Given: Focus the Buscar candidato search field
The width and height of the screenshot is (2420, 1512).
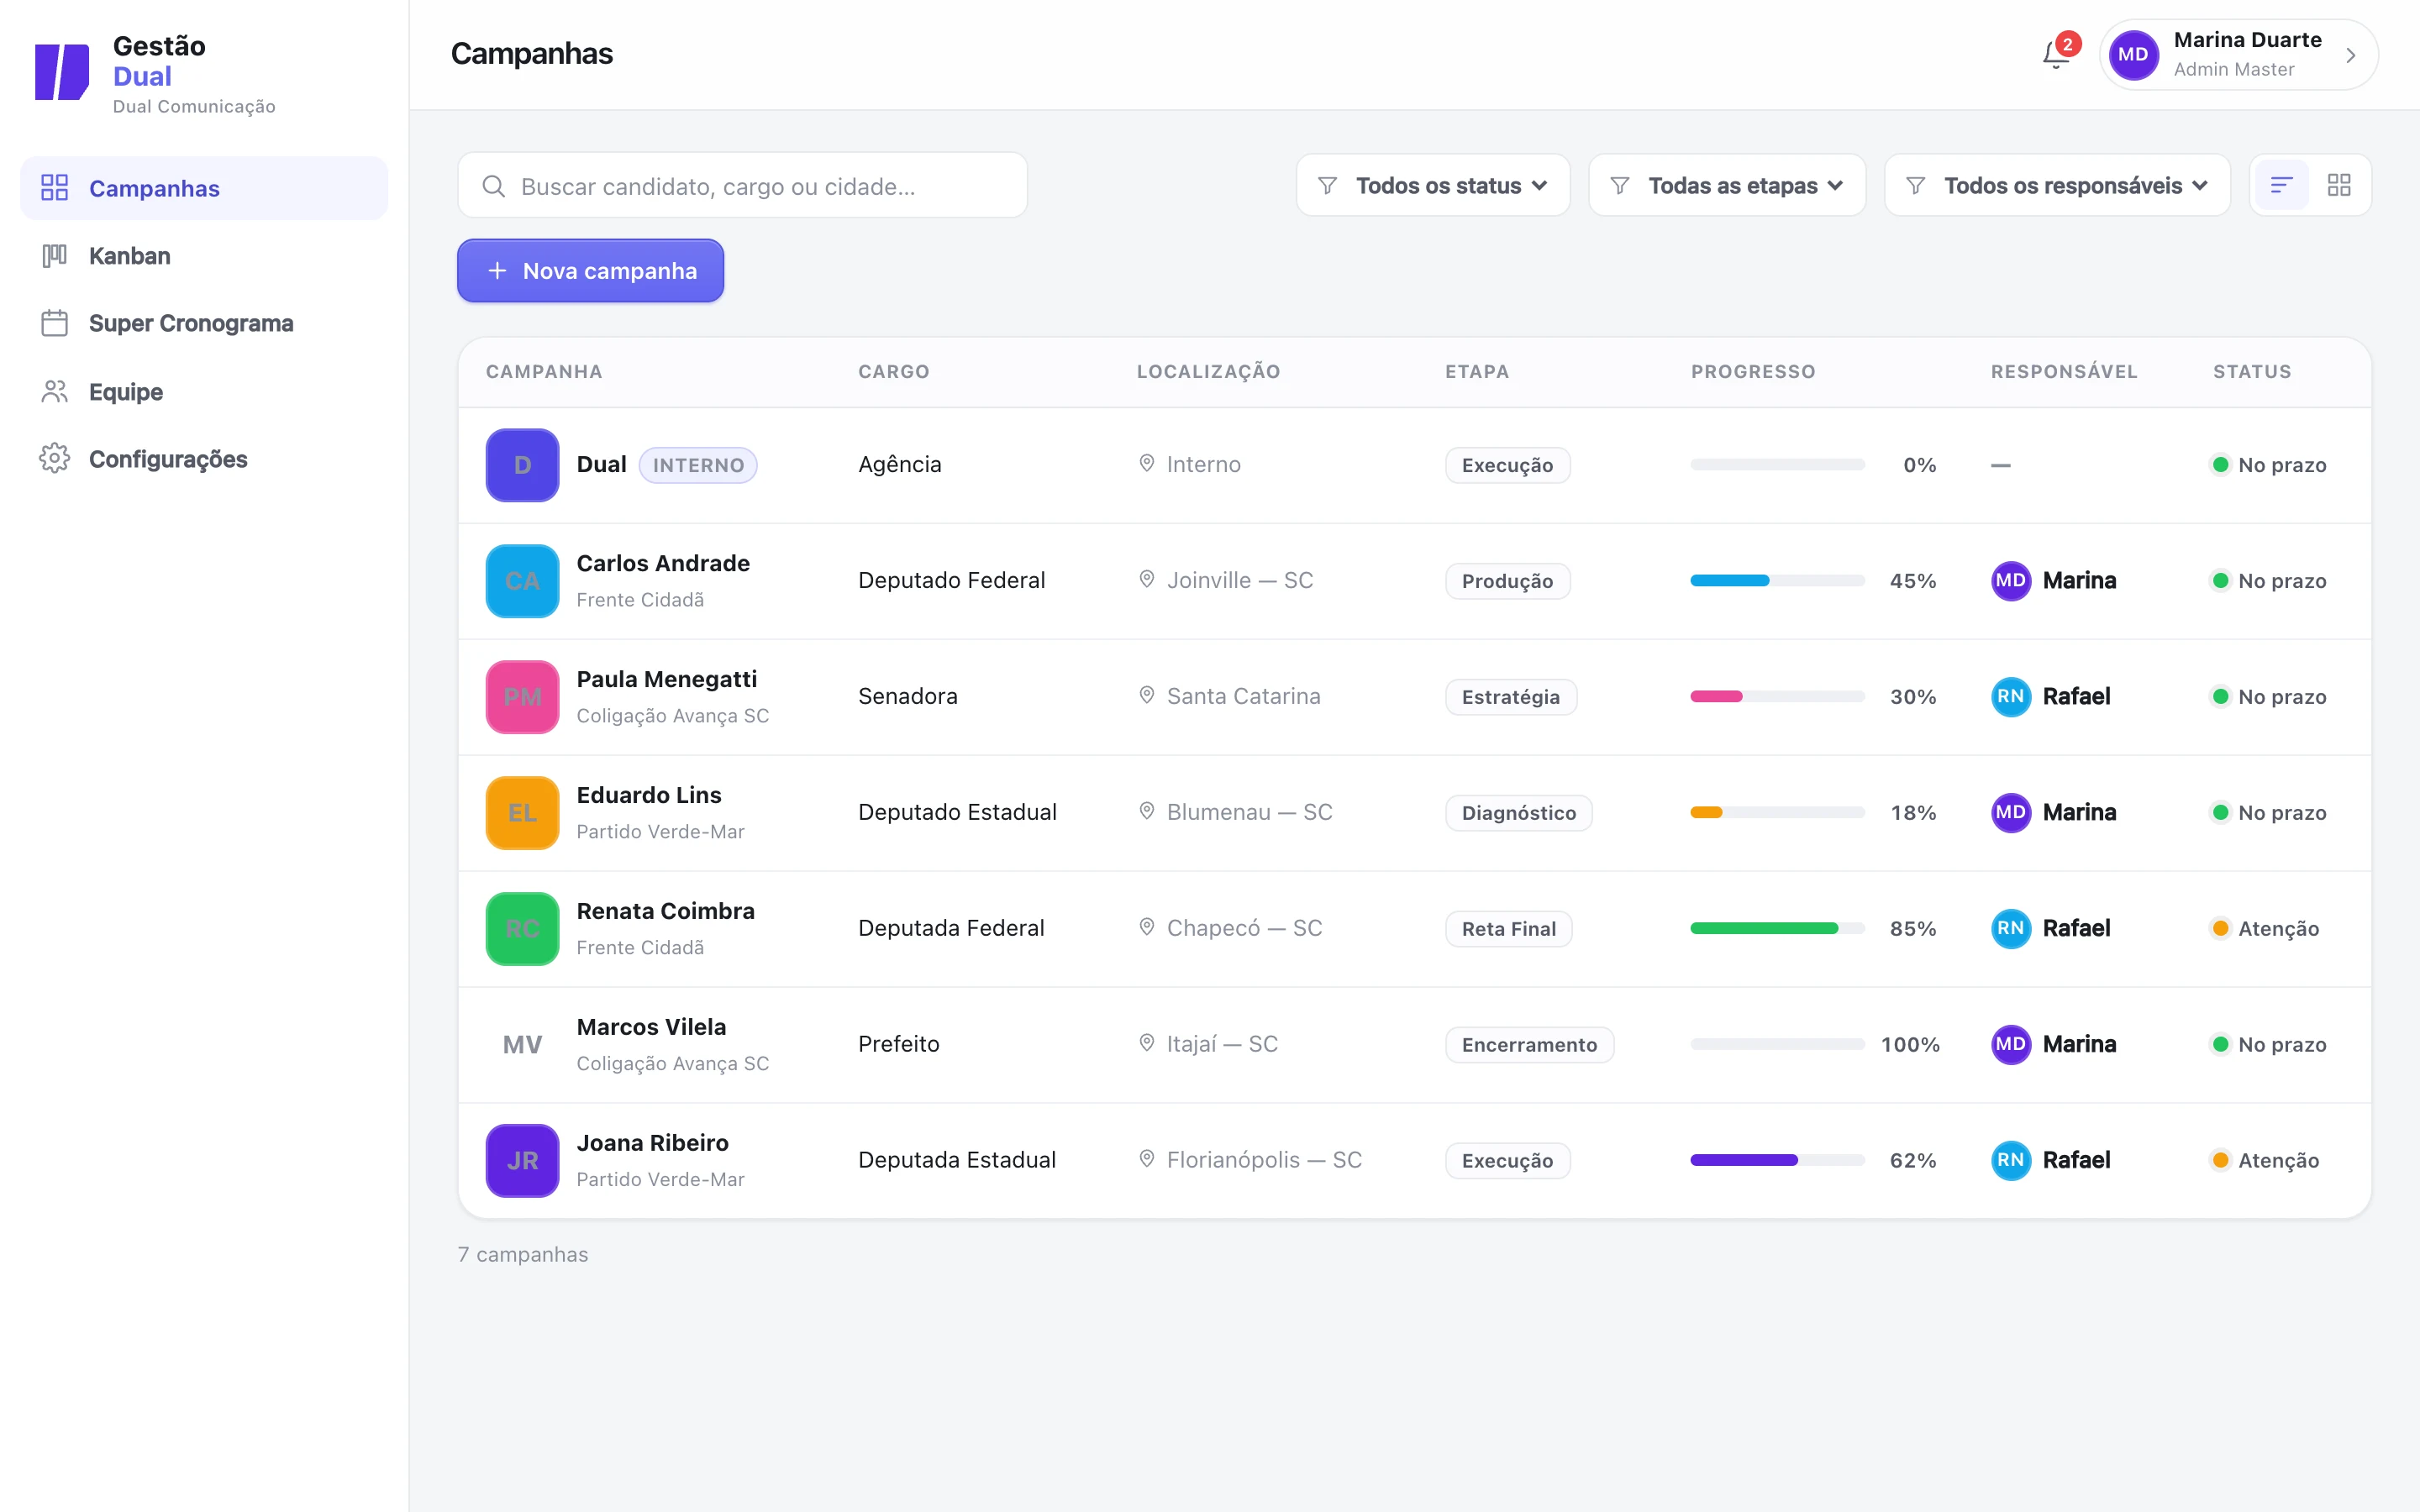Looking at the screenshot, I should [x=742, y=186].
